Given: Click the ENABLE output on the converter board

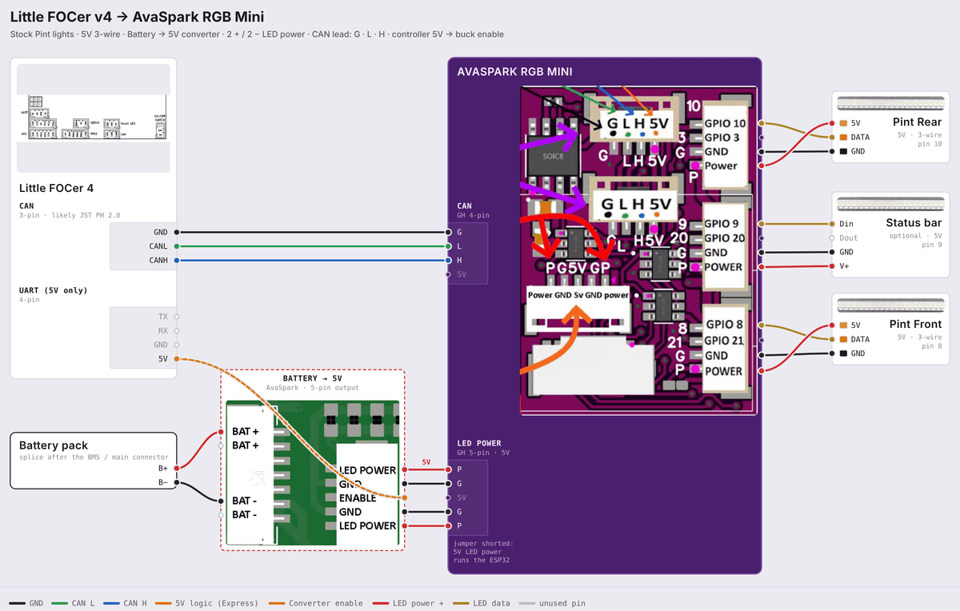Looking at the screenshot, I should tap(405, 497).
